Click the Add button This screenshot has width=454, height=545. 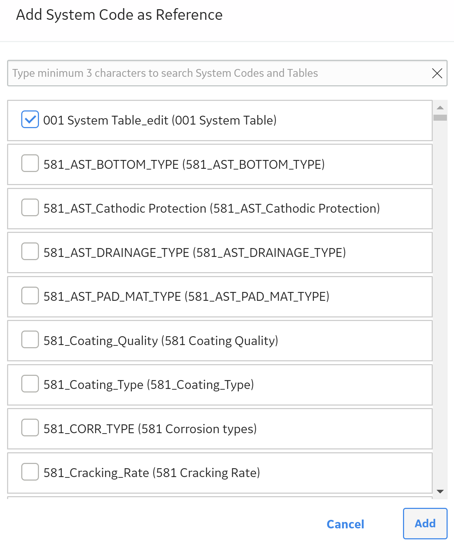425,523
